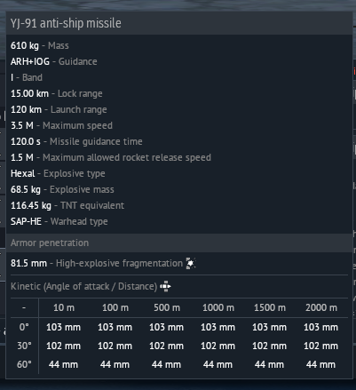This screenshot has width=356, height=390.
Task: Click the 610 kg Mass line
Action: coord(40,45)
